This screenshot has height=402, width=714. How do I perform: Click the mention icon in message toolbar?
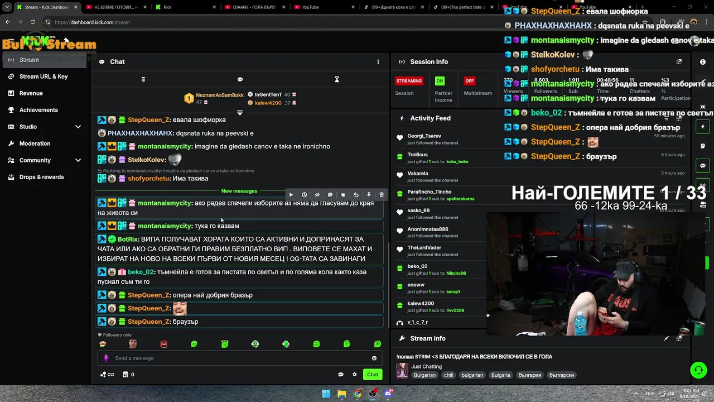point(330,195)
